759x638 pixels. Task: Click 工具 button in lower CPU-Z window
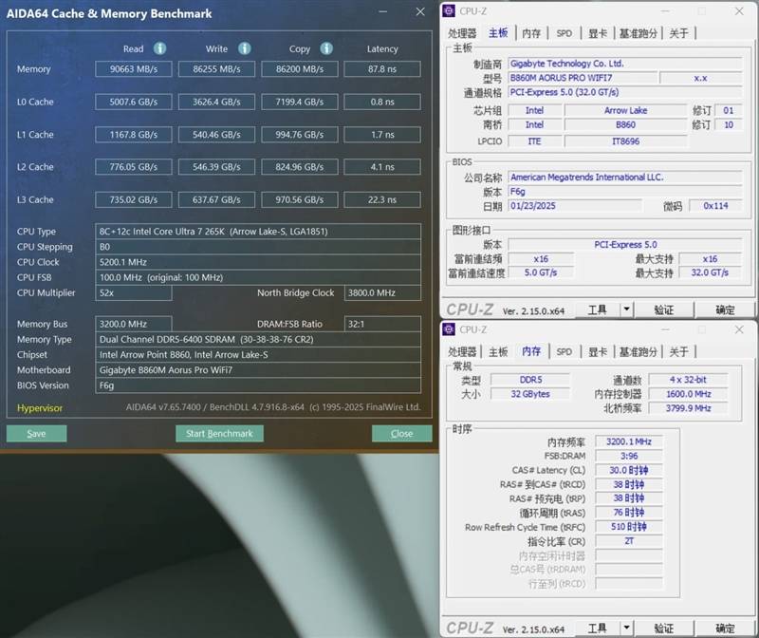pos(597,629)
